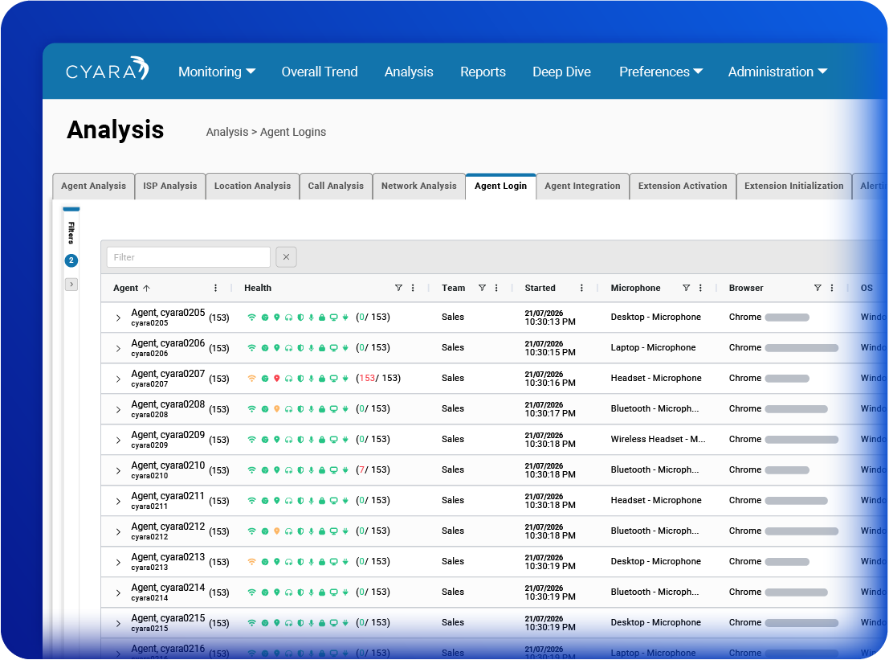Switch to the Network Analysis tab
889x660 pixels.
pyautogui.click(x=419, y=187)
